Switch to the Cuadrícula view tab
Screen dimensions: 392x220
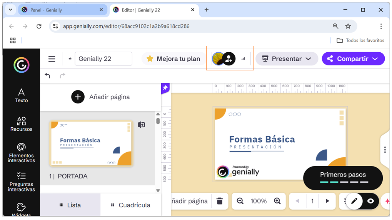[130, 205]
